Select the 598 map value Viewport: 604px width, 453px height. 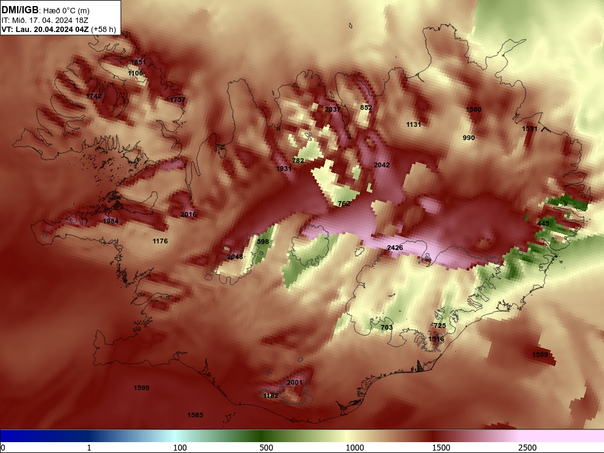point(263,242)
